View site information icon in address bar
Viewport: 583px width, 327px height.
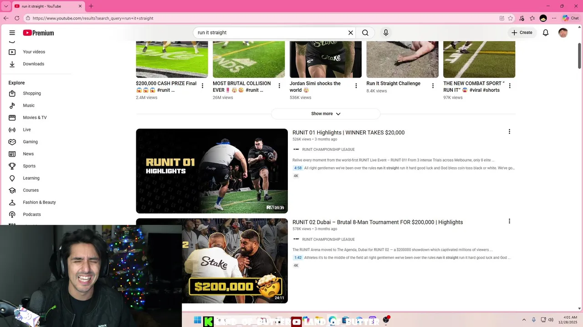point(28,18)
